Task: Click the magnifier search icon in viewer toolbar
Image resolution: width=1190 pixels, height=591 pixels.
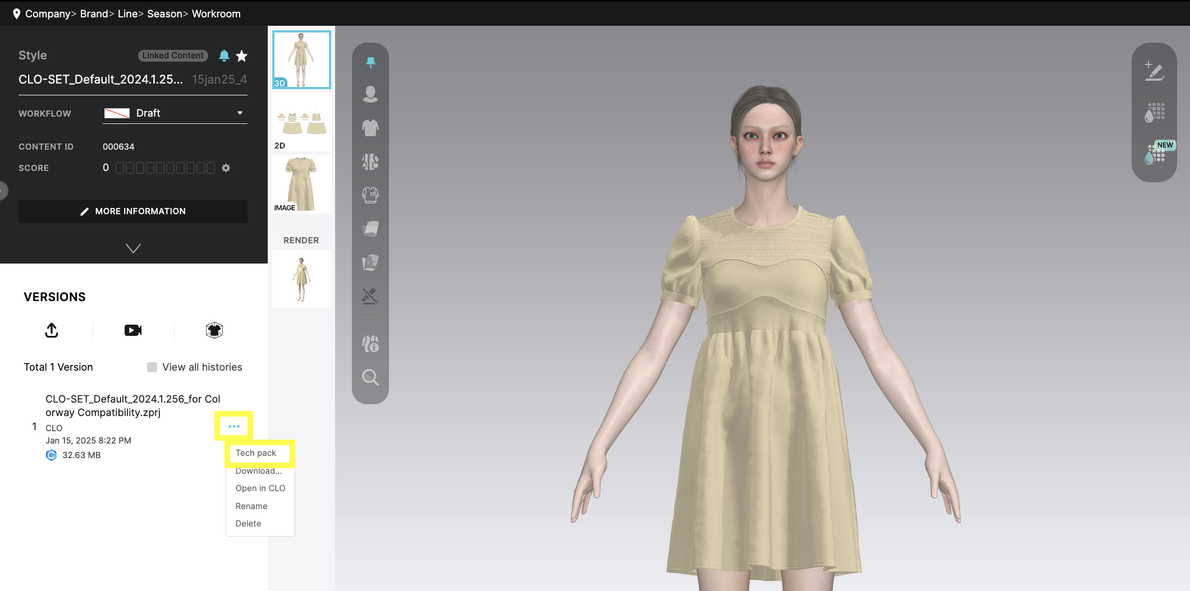Action: tap(370, 377)
